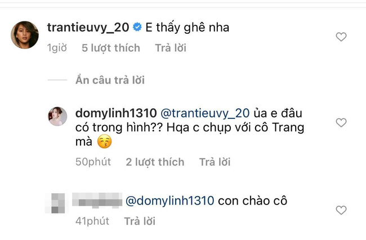Click the '50phút' timestamp
The height and width of the screenshot is (240, 366).
coord(93,162)
